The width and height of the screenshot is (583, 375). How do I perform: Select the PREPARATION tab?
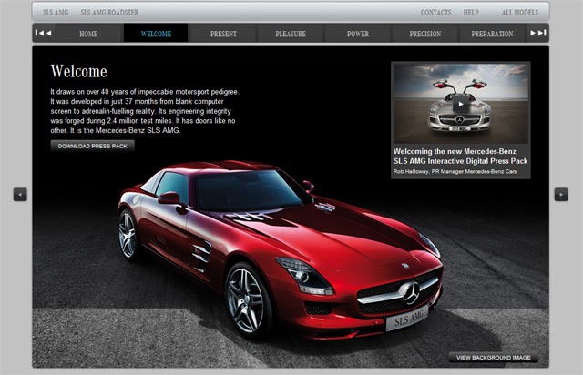pos(492,34)
